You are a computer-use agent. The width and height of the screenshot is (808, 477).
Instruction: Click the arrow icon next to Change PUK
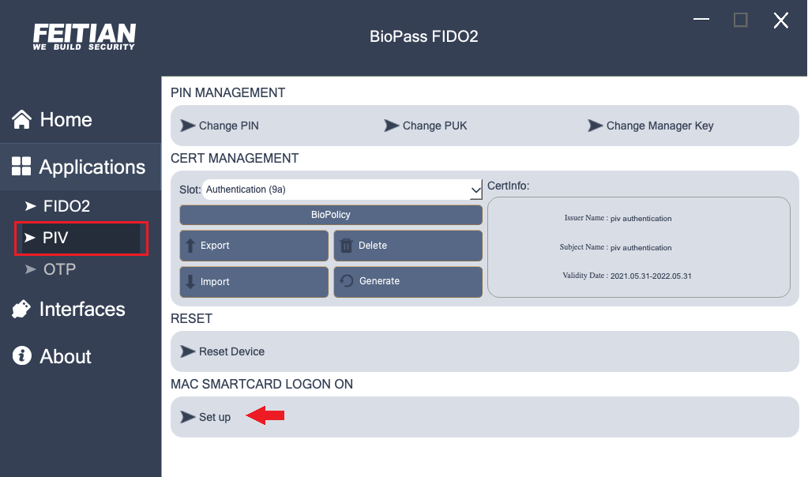point(392,126)
